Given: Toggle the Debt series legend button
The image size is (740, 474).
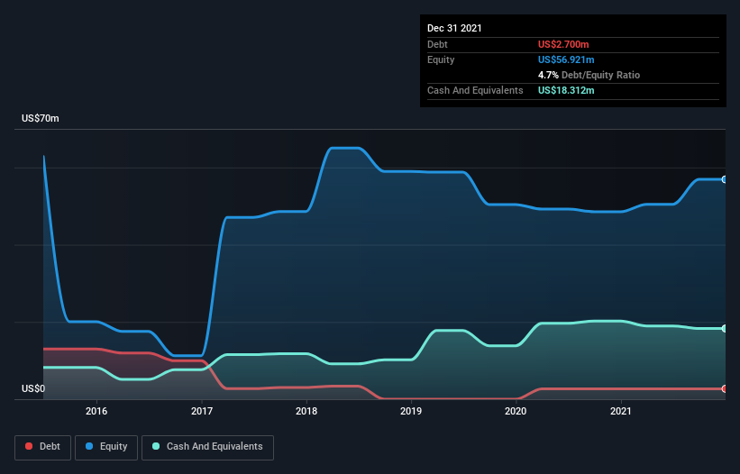Looking at the screenshot, I should click(x=43, y=447).
